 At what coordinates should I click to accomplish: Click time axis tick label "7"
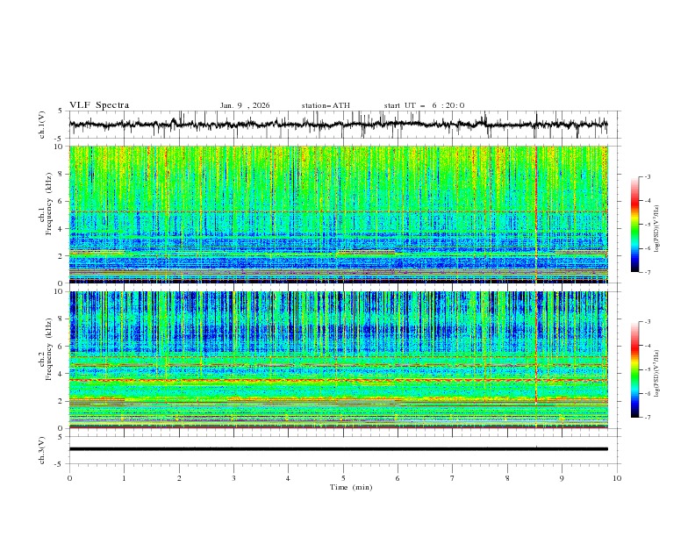(453, 478)
